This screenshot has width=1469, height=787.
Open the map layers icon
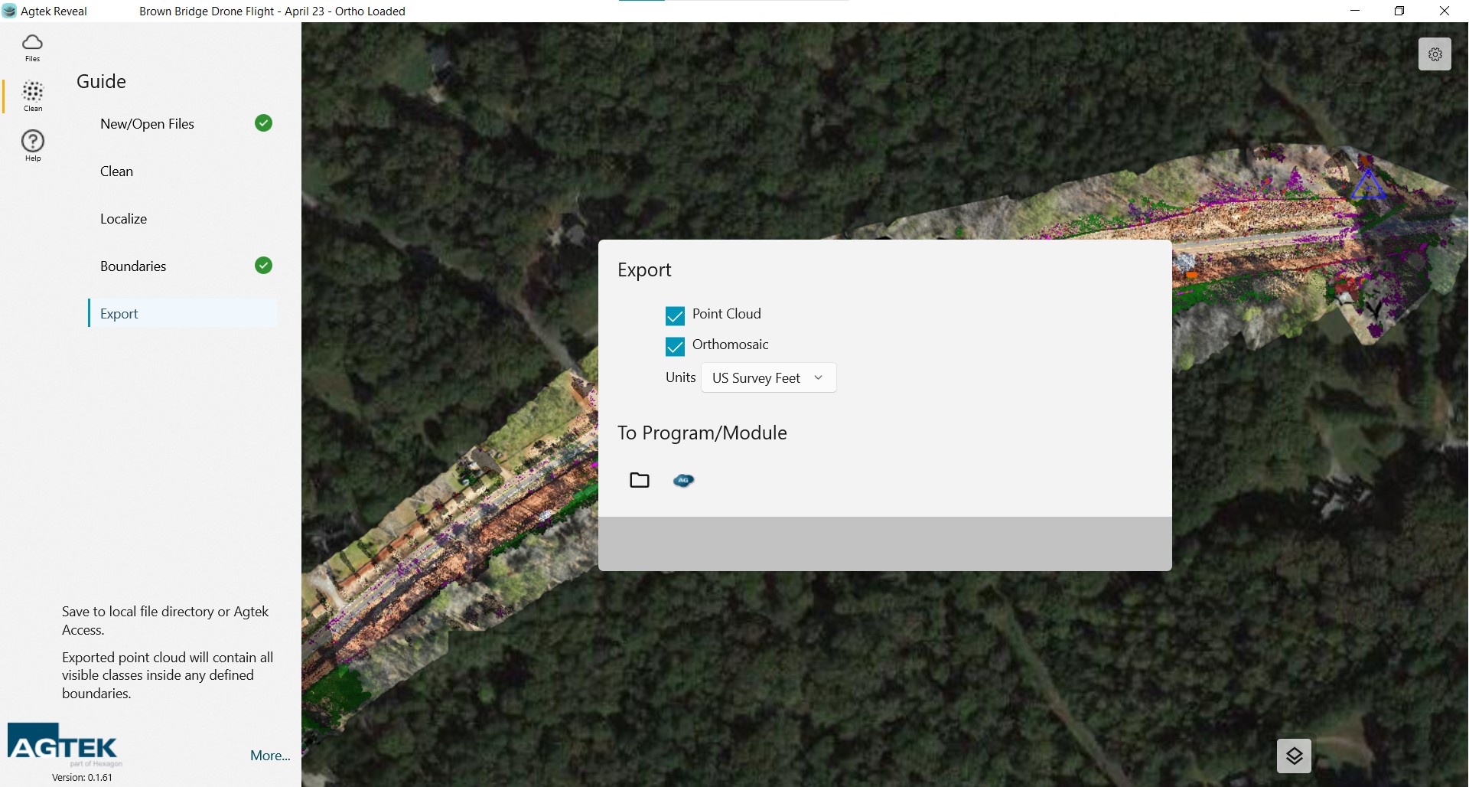pos(1294,756)
